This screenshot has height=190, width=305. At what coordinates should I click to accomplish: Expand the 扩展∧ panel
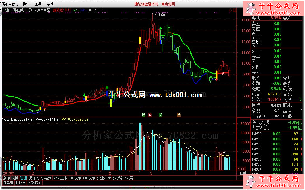[x=20, y=183]
